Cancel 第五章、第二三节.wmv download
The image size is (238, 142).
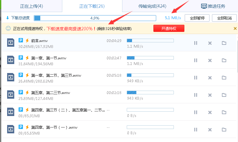210,95
